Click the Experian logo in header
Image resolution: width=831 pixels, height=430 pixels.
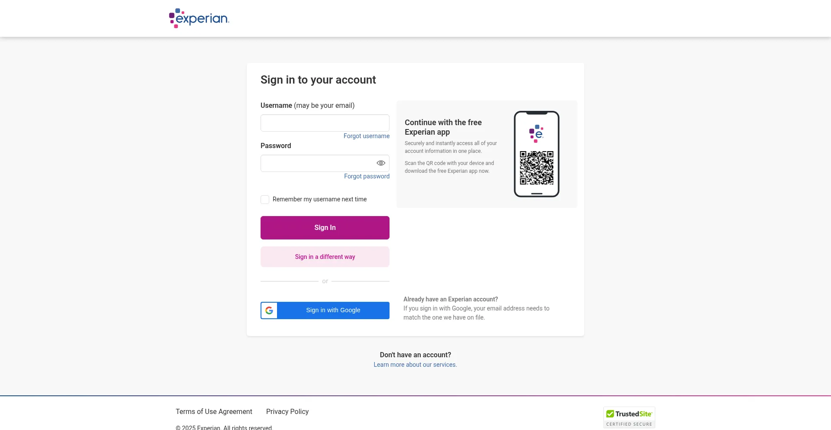pos(199,18)
